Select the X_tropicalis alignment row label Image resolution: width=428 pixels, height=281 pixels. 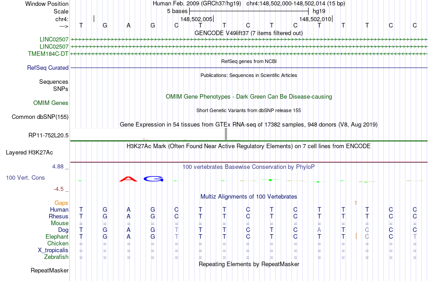[53, 250]
